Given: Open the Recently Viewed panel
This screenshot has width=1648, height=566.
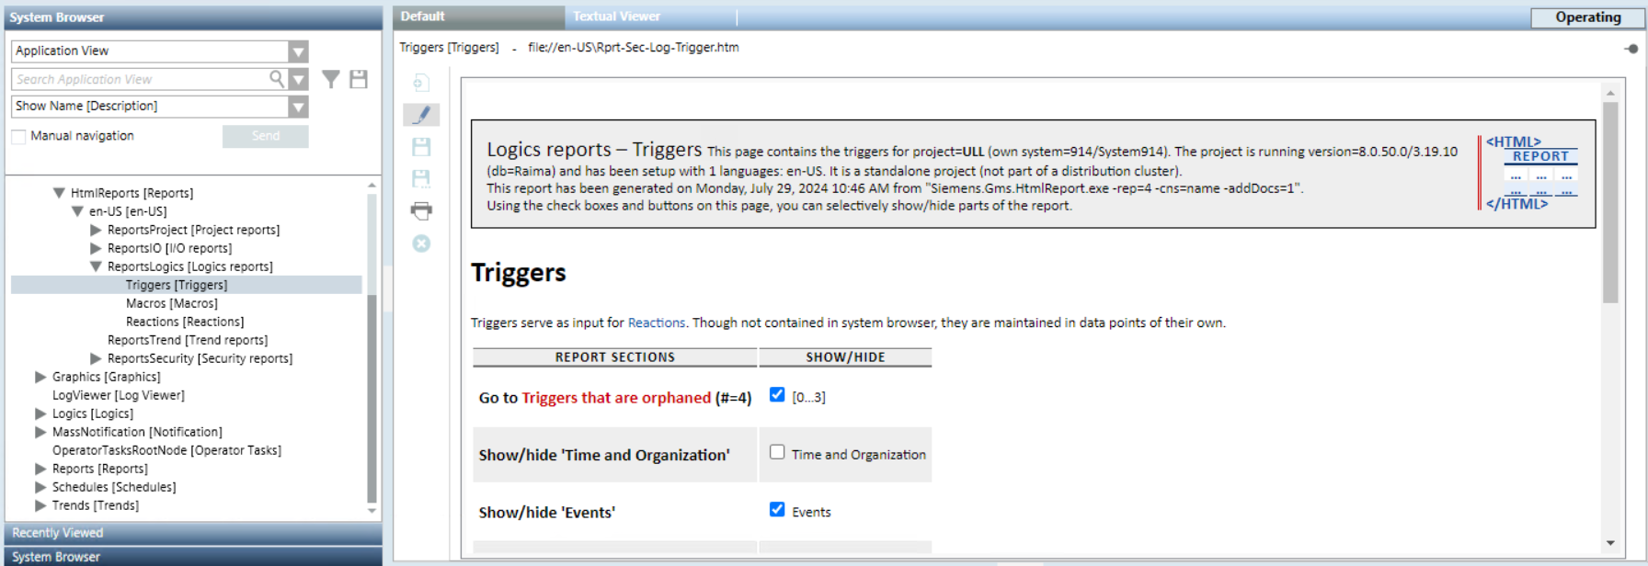Looking at the screenshot, I should (x=57, y=533).
